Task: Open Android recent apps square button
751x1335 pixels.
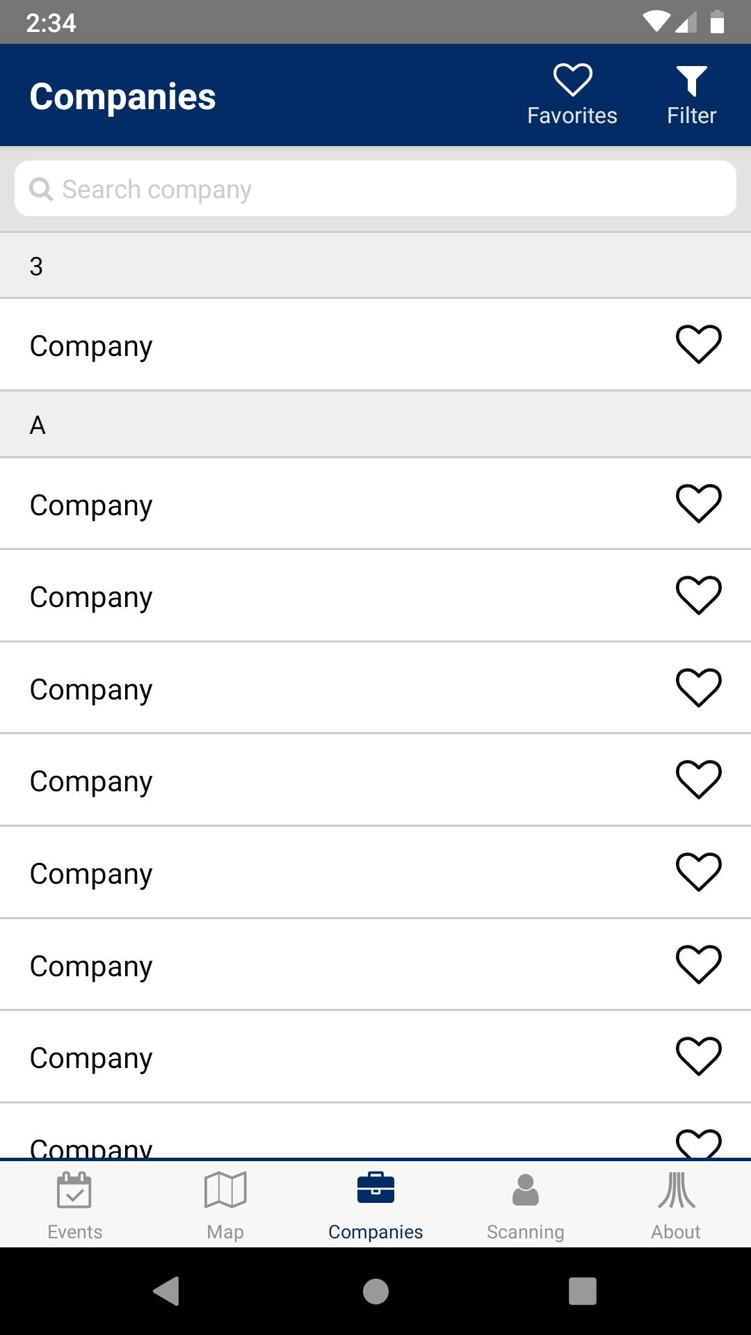Action: pos(583,1291)
